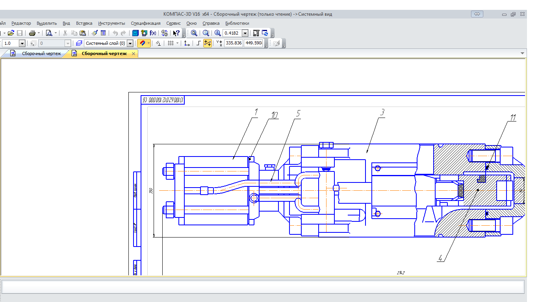Close the active Сборочный чертеж tab
Viewport: 538px width, 302px height.
pyautogui.click(x=134, y=53)
